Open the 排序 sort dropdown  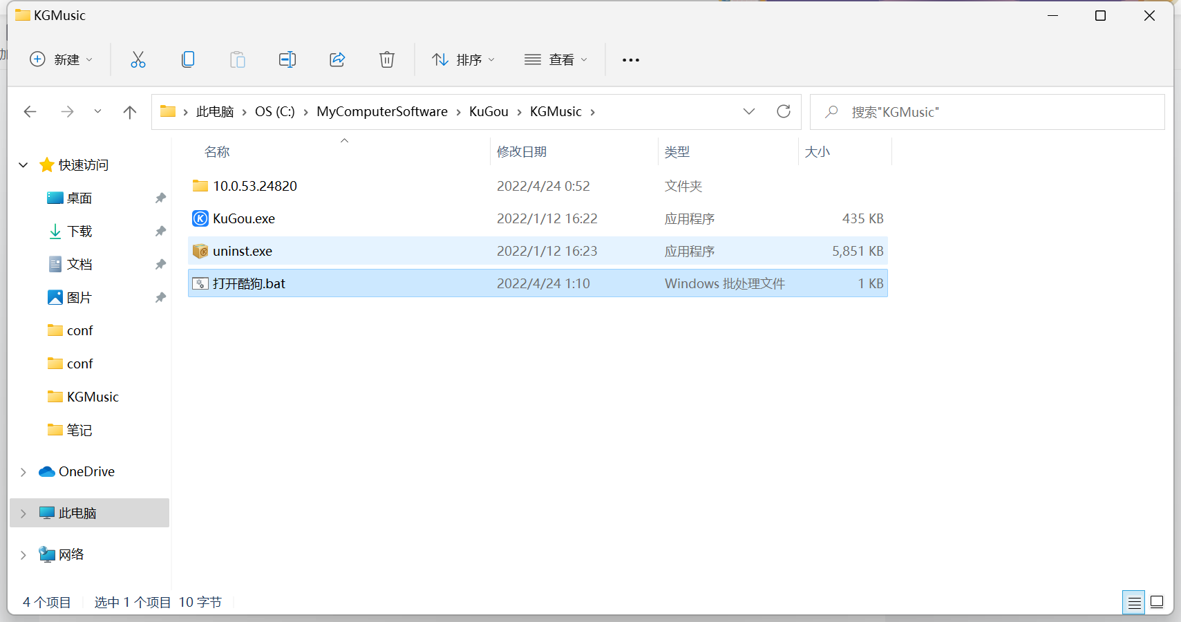(x=464, y=59)
